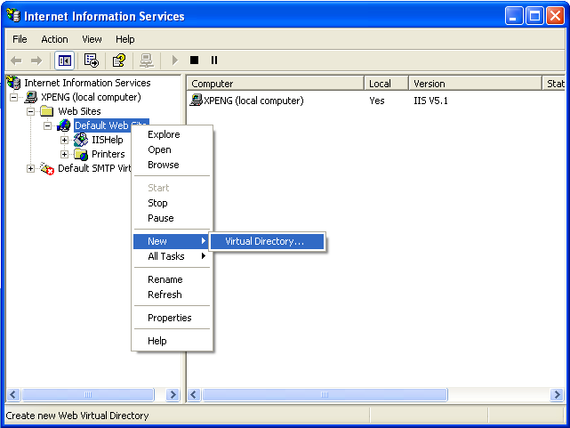
Task: Expand the IISHelp tree node
Action: 64,140
